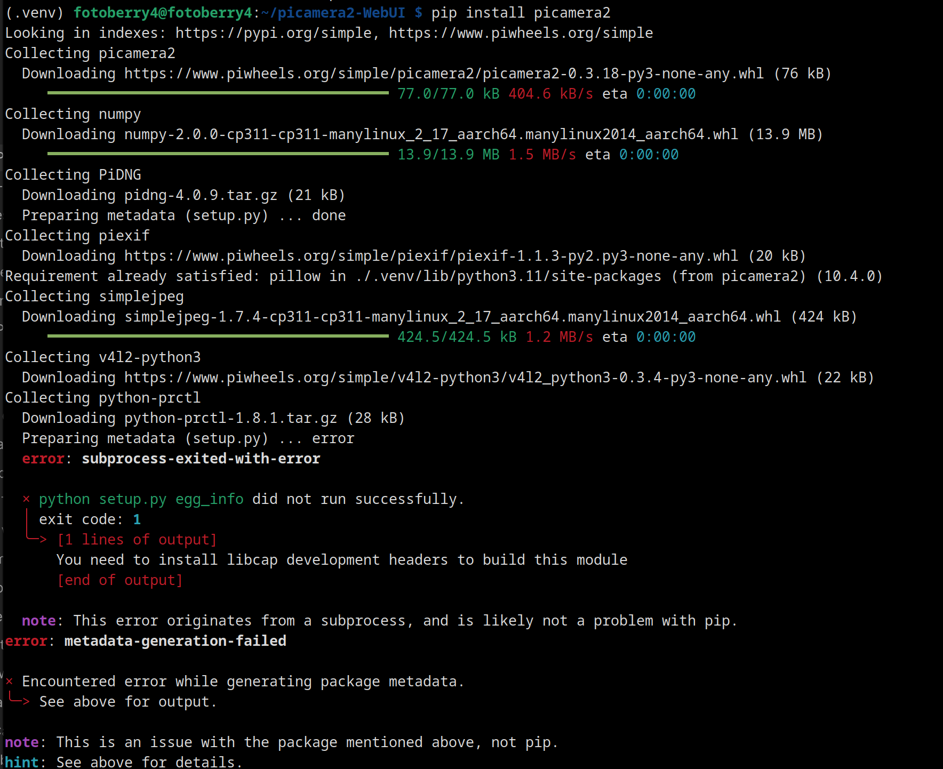Screen dimensions: 943x769
Task: Click the red arrow before '[1 lines of output]'
Action: [x=36, y=539]
